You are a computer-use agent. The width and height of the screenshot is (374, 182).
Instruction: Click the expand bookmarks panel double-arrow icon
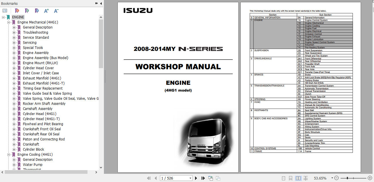(97, 3)
